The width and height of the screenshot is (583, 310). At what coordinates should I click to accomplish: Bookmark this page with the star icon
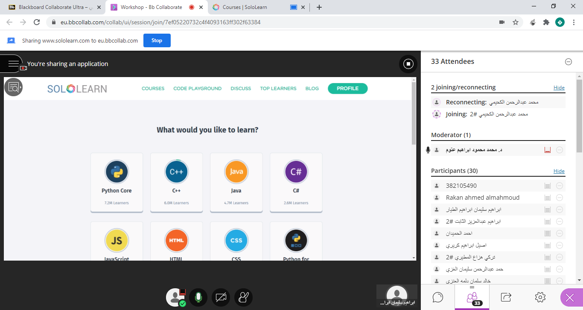(515, 22)
